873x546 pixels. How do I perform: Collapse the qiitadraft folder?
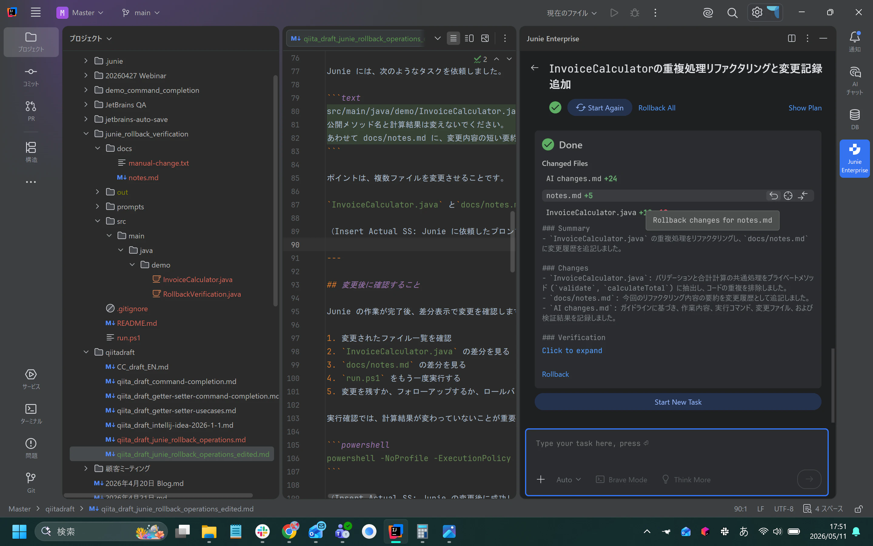pos(86,352)
